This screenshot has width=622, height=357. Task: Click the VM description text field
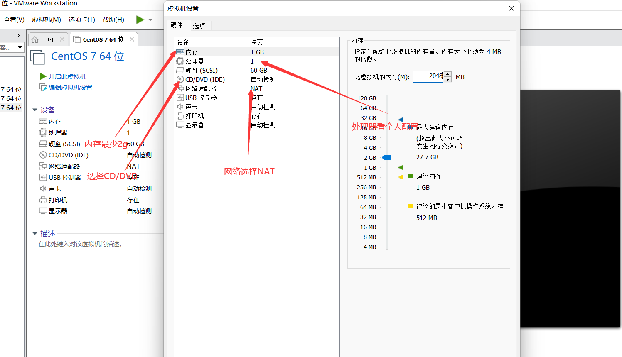point(80,244)
